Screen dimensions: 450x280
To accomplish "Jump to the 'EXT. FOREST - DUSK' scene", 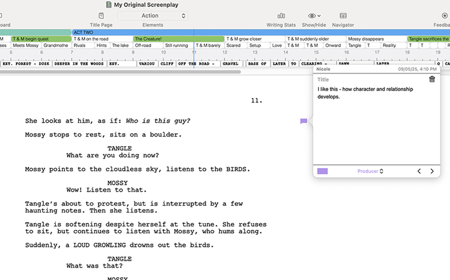I will pos(26,64).
